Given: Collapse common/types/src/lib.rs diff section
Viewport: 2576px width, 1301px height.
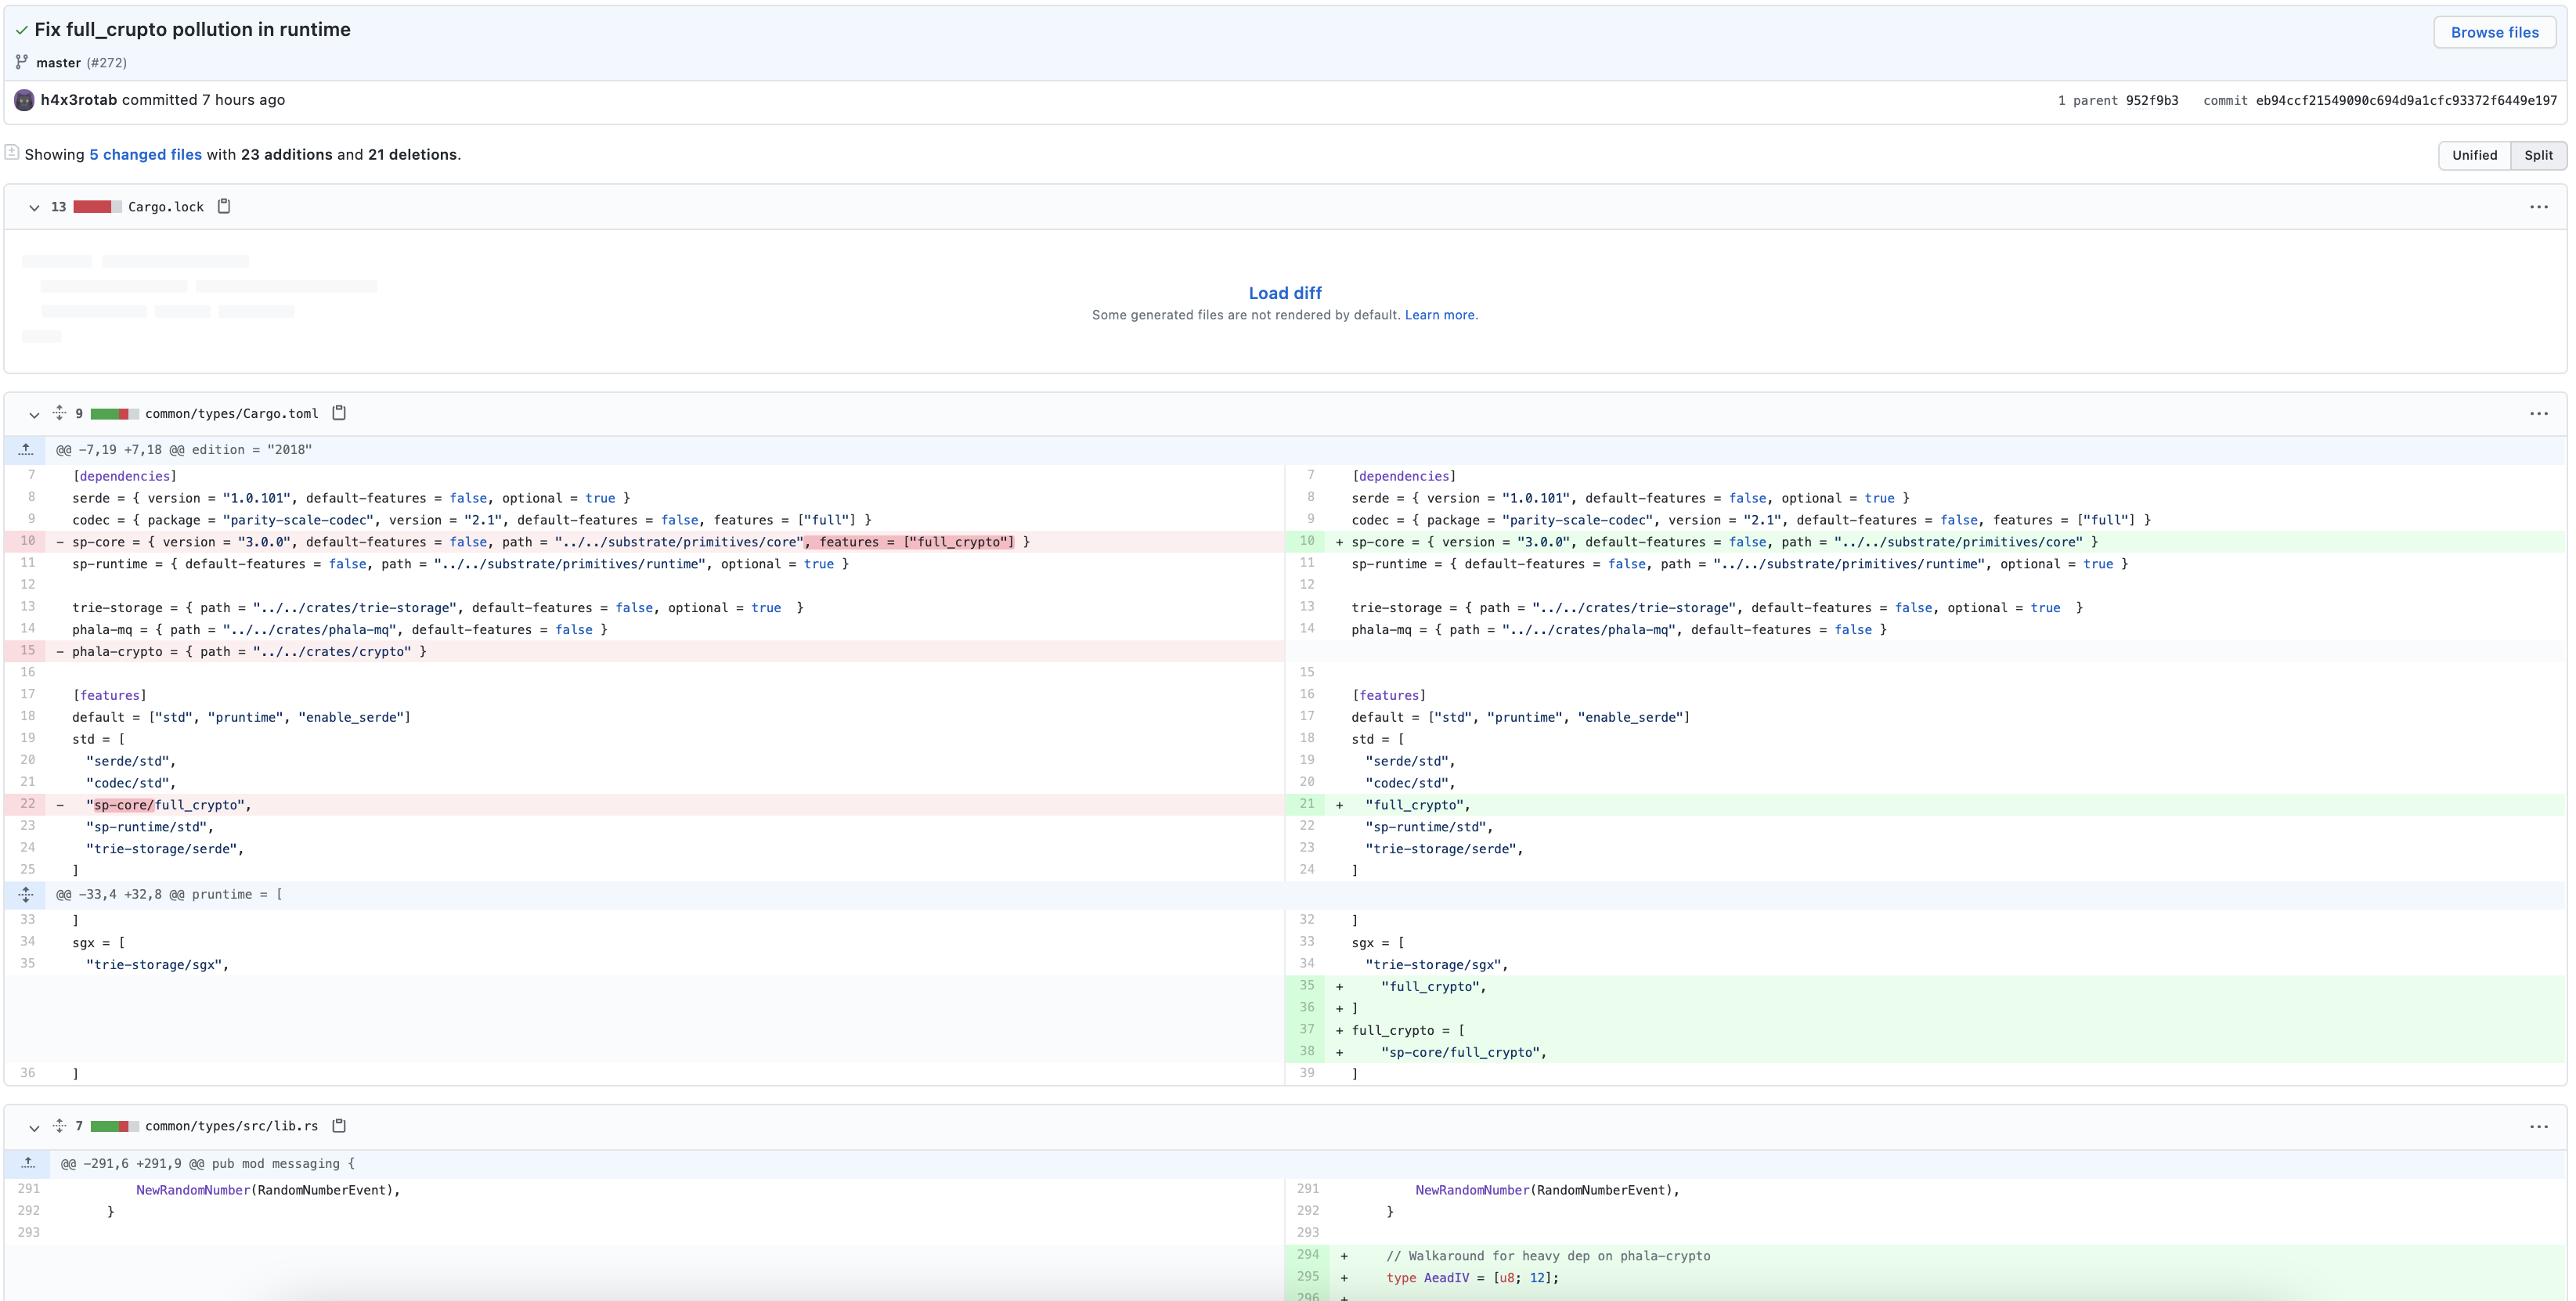Looking at the screenshot, I should click(x=34, y=1127).
